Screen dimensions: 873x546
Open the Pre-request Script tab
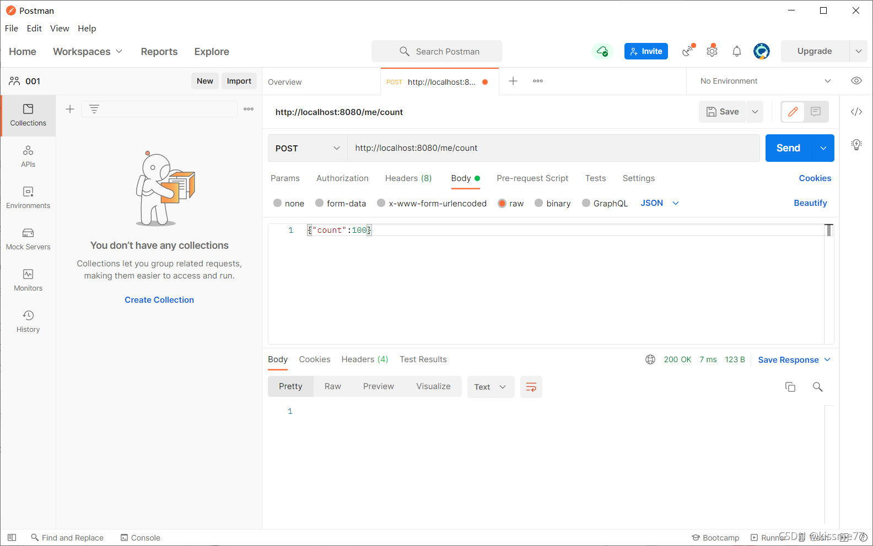click(x=532, y=178)
